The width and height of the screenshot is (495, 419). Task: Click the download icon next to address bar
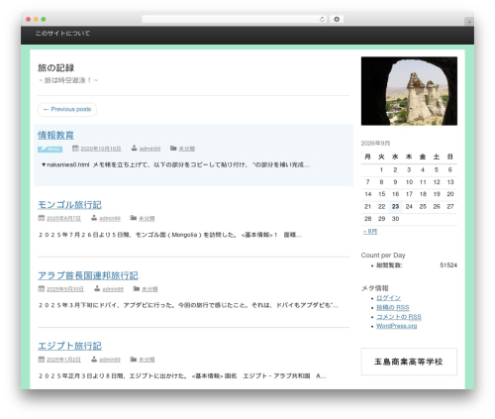click(337, 20)
